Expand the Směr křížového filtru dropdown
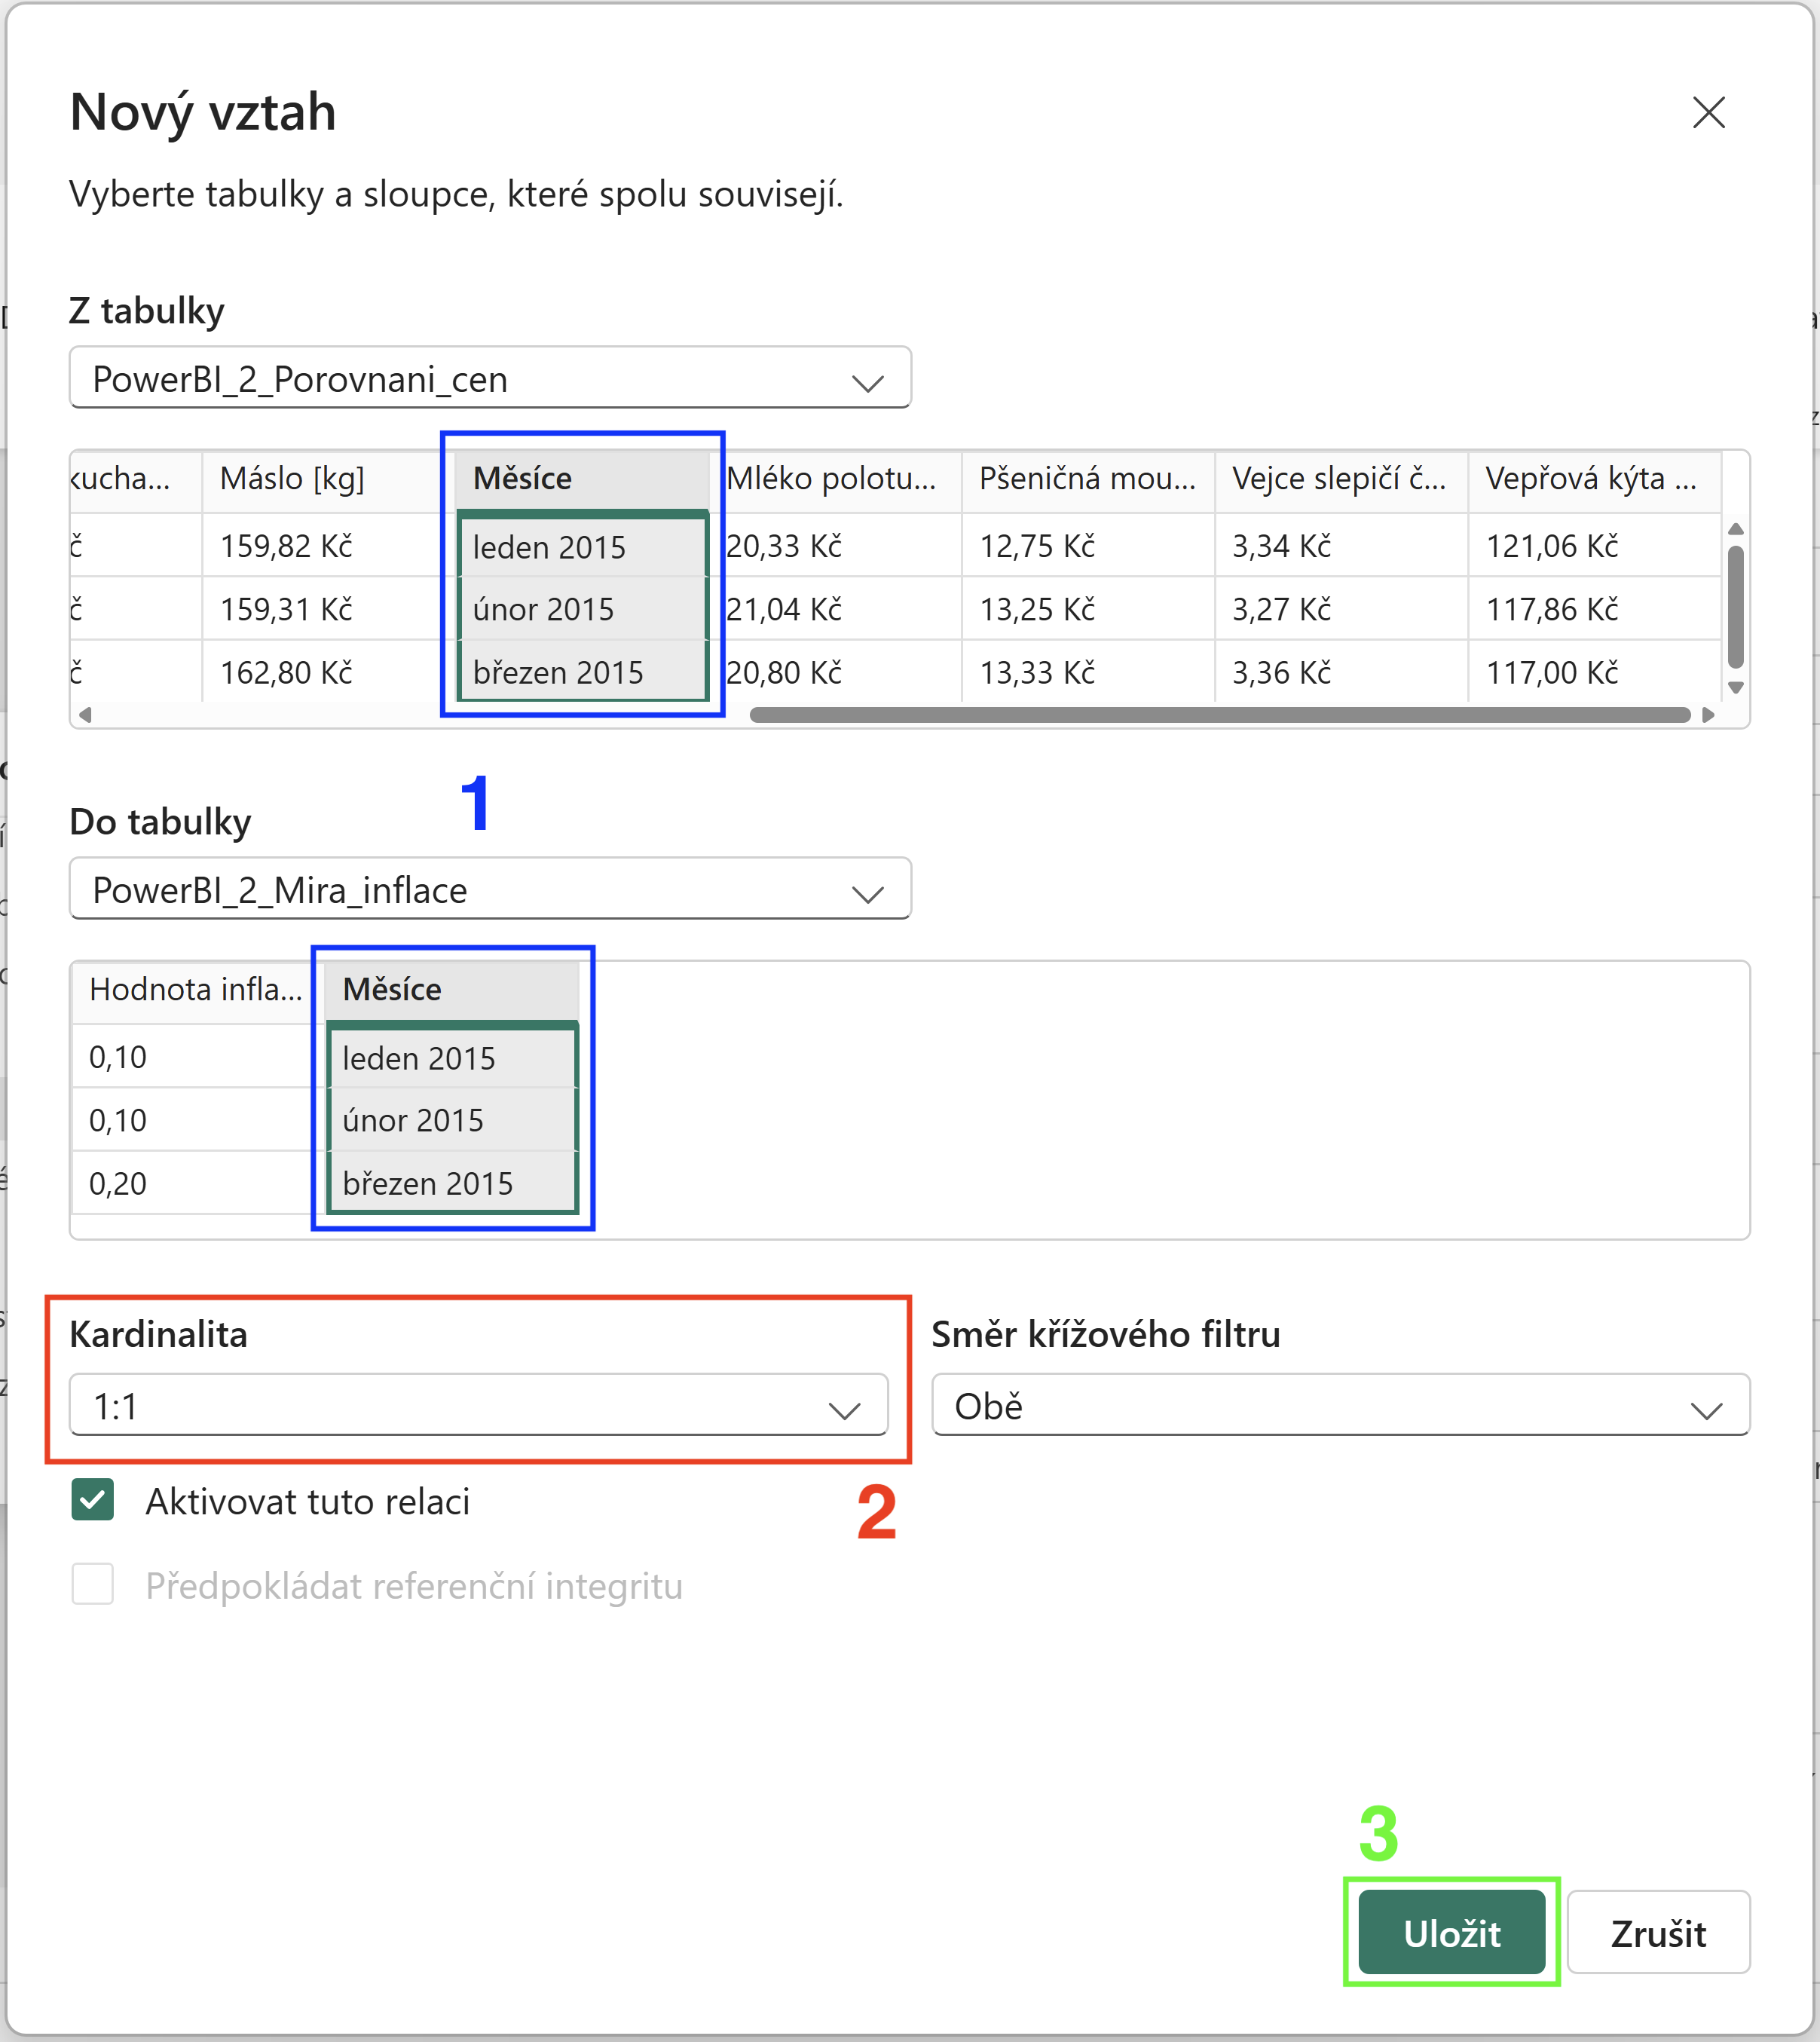 1341,1405
